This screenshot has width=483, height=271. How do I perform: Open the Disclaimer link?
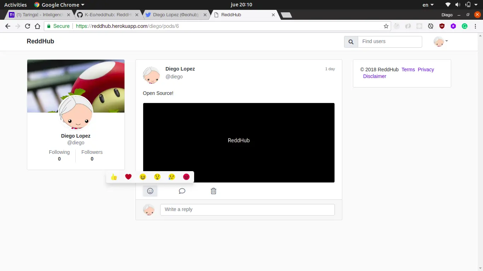pyautogui.click(x=374, y=76)
